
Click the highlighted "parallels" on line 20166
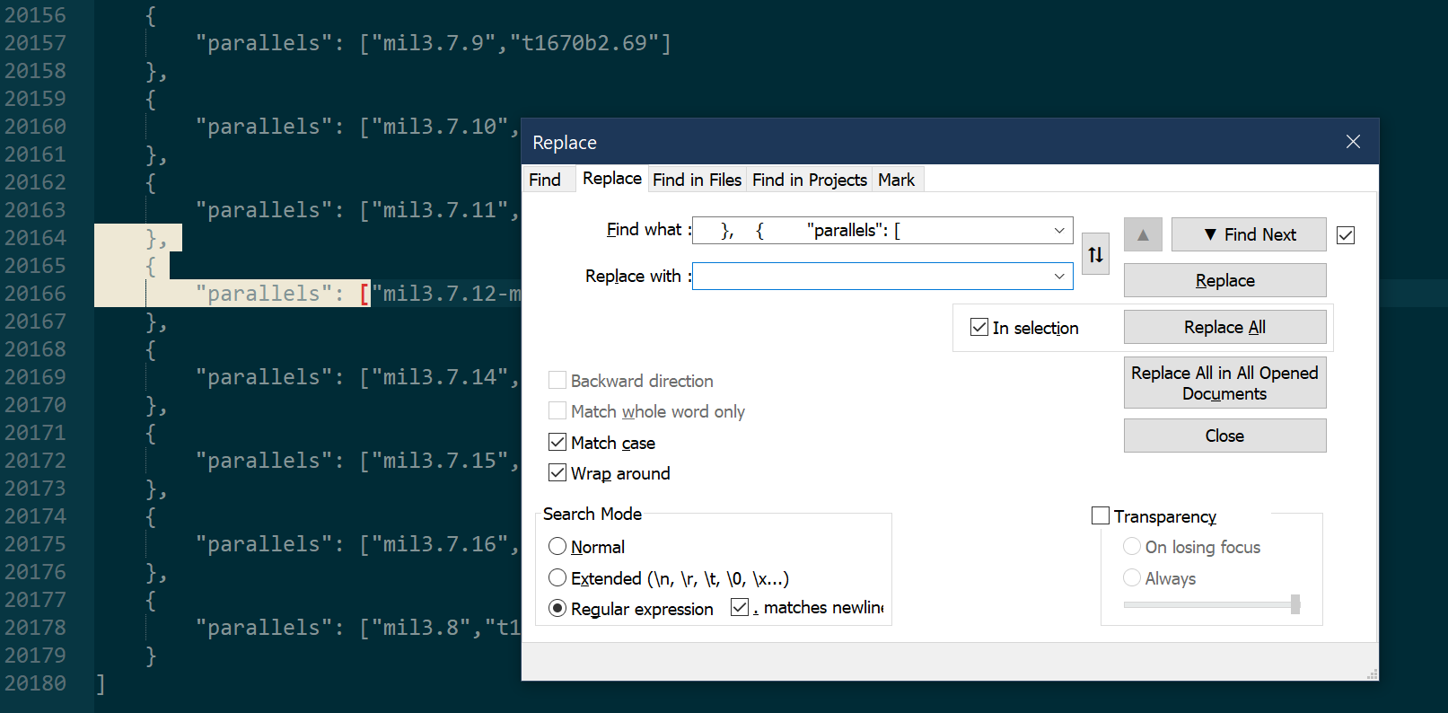click(263, 294)
